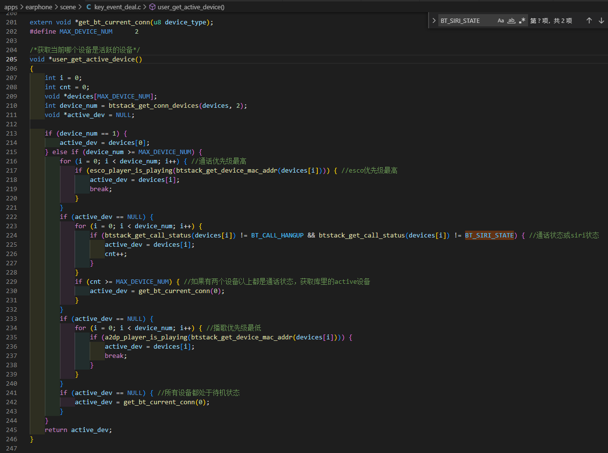
Task: Toggle Match Whole Word in find
Action: pos(511,20)
